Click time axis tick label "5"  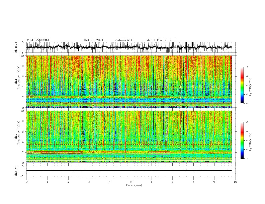(131, 182)
